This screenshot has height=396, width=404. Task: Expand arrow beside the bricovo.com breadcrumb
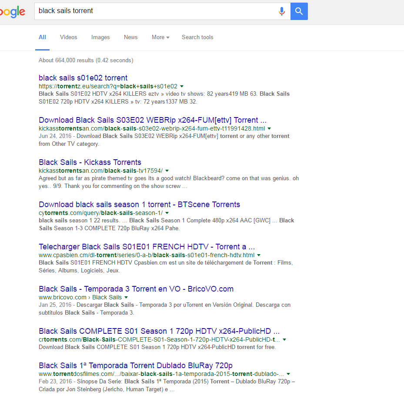click(126, 298)
